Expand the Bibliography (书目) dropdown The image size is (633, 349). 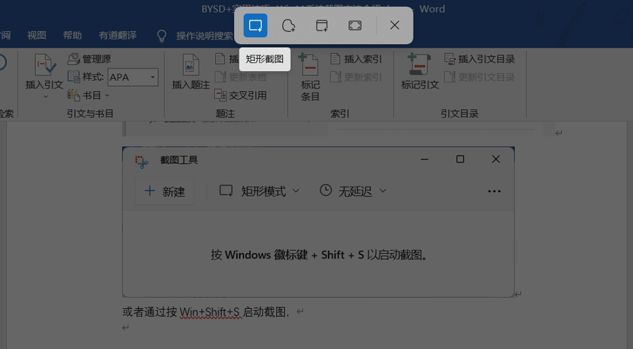[x=90, y=95]
